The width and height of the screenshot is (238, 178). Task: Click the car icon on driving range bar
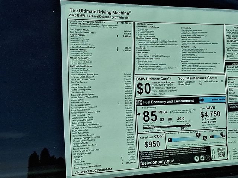pos(188,125)
